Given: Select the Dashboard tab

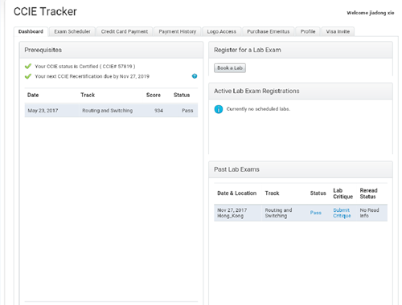Looking at the screenshot, I should pos(31,31).
